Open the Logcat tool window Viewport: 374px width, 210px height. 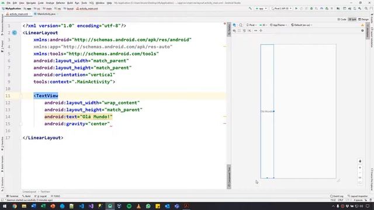point(41,196)
